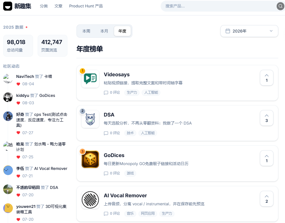Open 文章 in navigation
Screen dimensions: 285x223
58,6
